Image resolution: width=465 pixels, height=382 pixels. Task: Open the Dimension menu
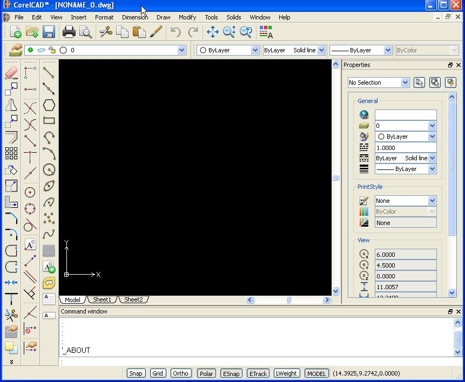[135, 17]
